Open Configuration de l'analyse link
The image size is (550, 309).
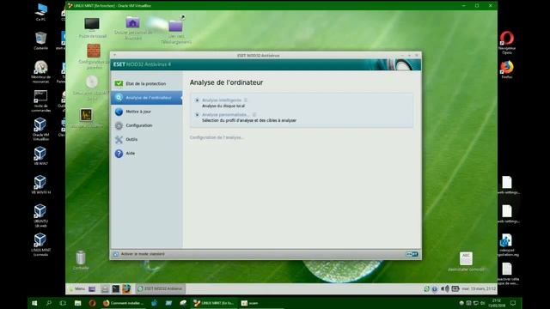tap(217, 137)
